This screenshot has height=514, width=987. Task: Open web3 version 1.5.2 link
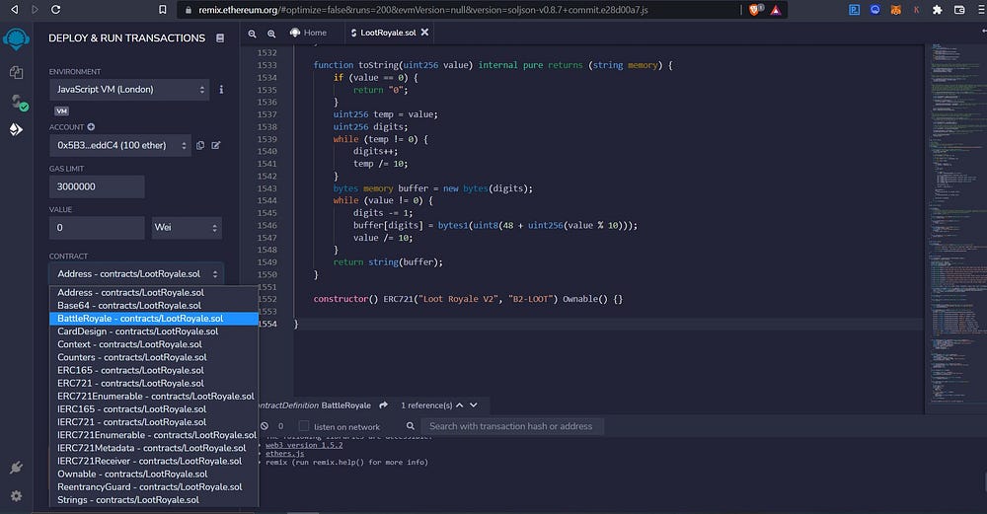(304, 445)
